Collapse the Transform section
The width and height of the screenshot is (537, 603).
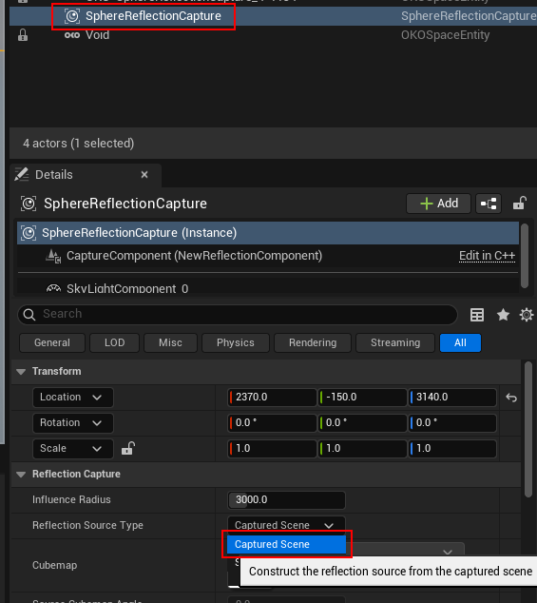(21, 372)
